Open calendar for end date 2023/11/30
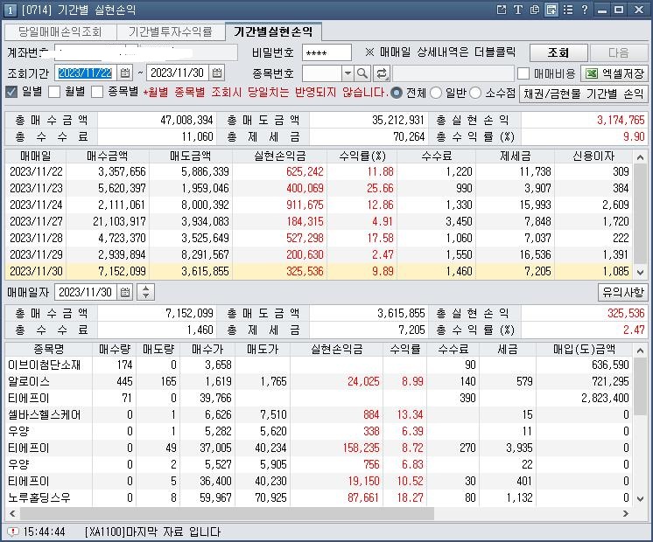Viewport: 653px width, 542px height. pyautogui.click(x=217, y=73)
